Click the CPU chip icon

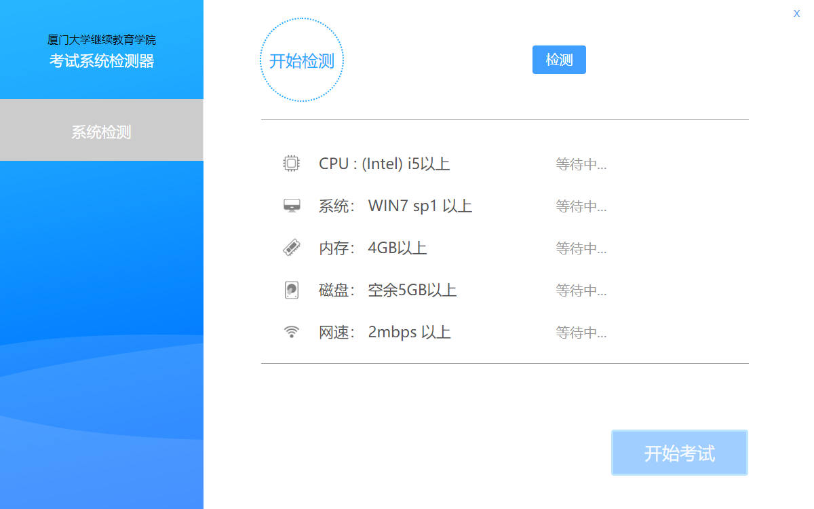pyautogui.click(x=291, y=164)
